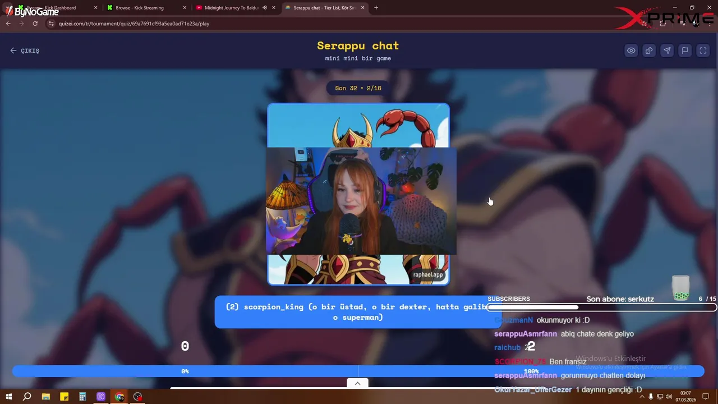Click the microphone tray icon
Screen dimensions: 718x404
pyautogui.click(x=651, y=397)
